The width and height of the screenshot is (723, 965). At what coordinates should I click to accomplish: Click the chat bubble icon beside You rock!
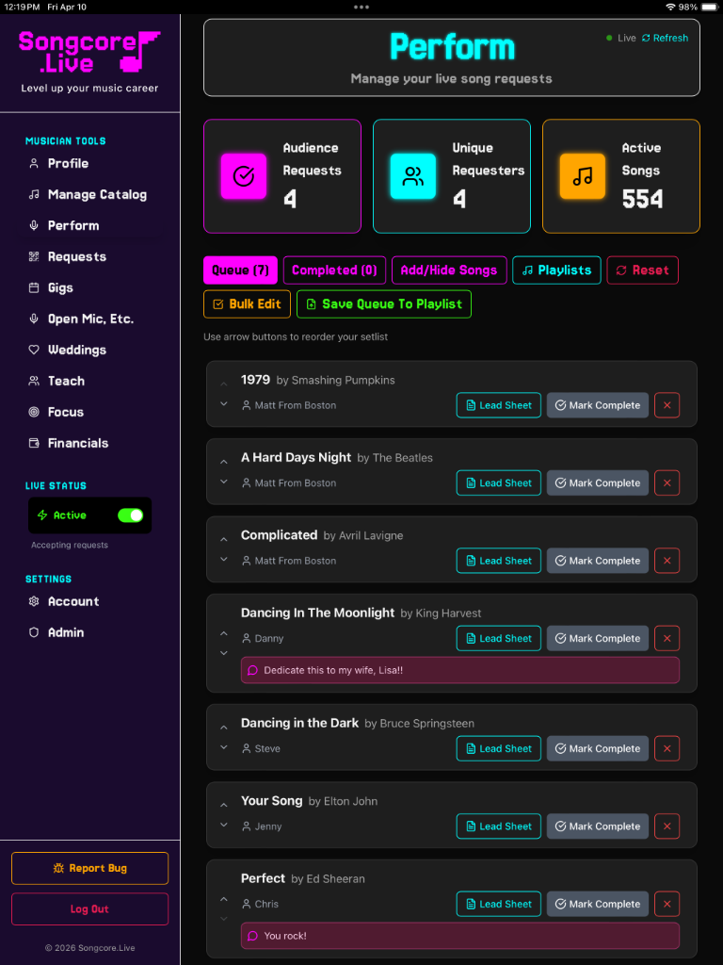pos(252,936)
